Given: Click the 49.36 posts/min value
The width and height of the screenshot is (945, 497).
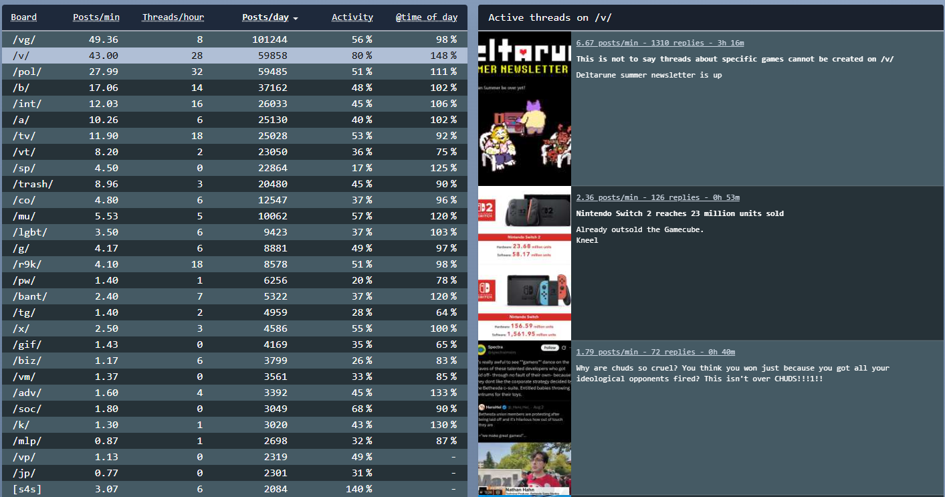Looking at the screenshot, I should (x=104, y=39).
